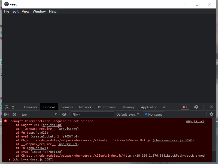
Task: Minimize the veet window
Action: pos(185,4)
